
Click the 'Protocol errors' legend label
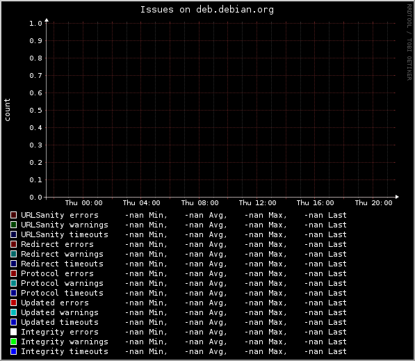[57, 273]
